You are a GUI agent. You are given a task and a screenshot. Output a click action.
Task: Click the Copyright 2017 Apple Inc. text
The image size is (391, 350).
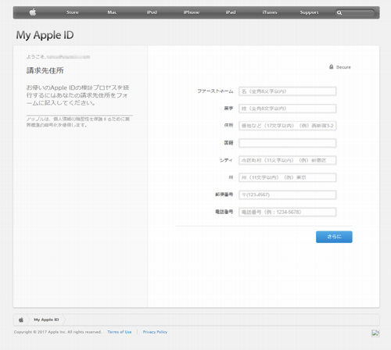point(58,332)
